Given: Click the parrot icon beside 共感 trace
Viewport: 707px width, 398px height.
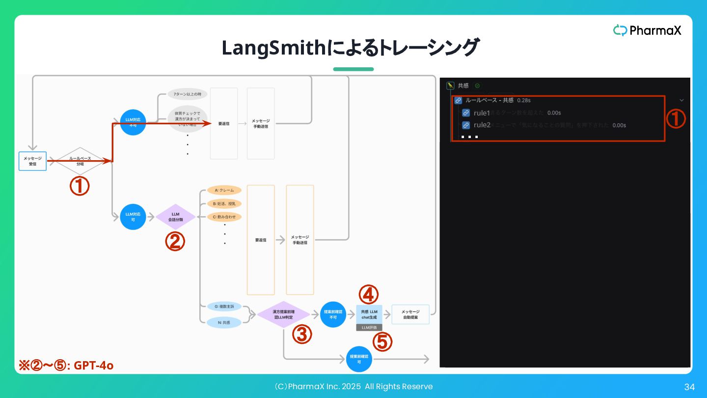Looking at the screenshot, I should tap(450, 85).
